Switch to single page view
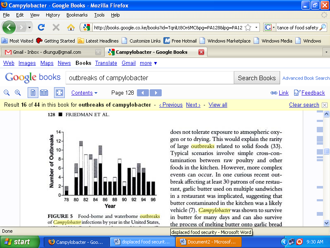Viewport: 330px width, 248px height. coord(33,93)
